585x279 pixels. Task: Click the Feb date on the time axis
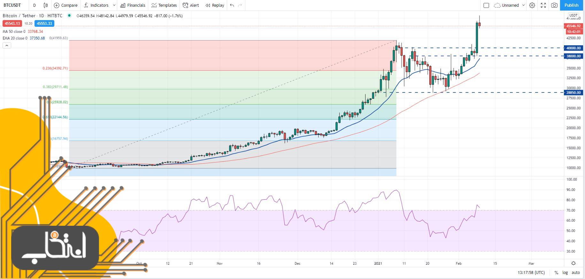coord(458,263)
